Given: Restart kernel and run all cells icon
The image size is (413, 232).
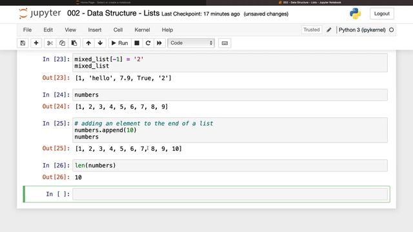Looking at the screenshot, I should click(159, 43).
